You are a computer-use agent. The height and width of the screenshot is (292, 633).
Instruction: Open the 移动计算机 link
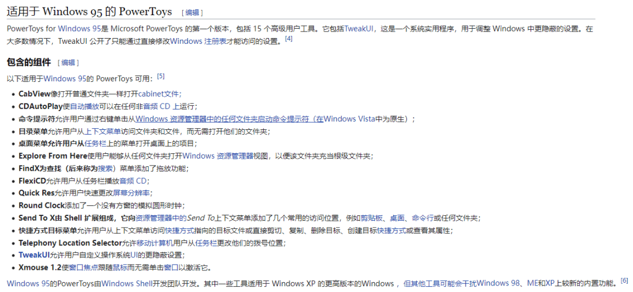click(155, 243)
